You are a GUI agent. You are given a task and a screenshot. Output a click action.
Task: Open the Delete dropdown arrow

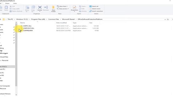click(x=40, y=12)
